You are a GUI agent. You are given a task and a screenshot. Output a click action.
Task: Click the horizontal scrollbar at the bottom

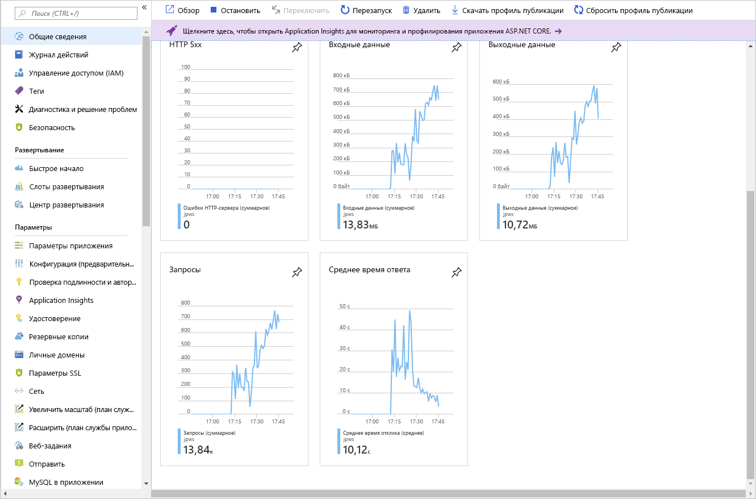click(x=449, y=494)
